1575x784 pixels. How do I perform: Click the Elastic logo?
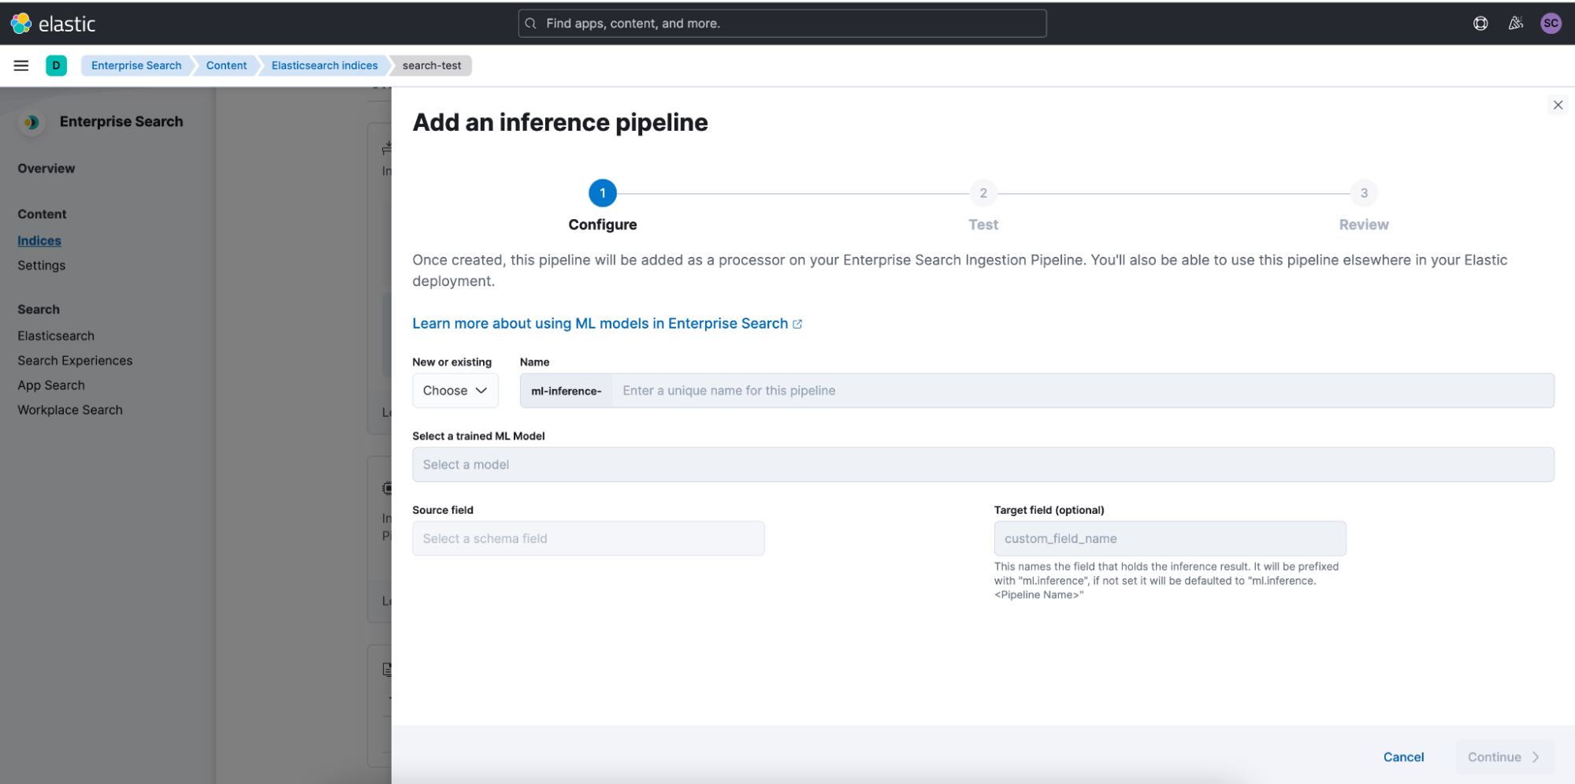pos(53,24)
